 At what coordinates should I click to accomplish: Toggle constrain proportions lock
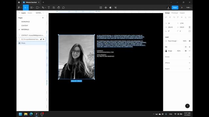pos(189,27)
